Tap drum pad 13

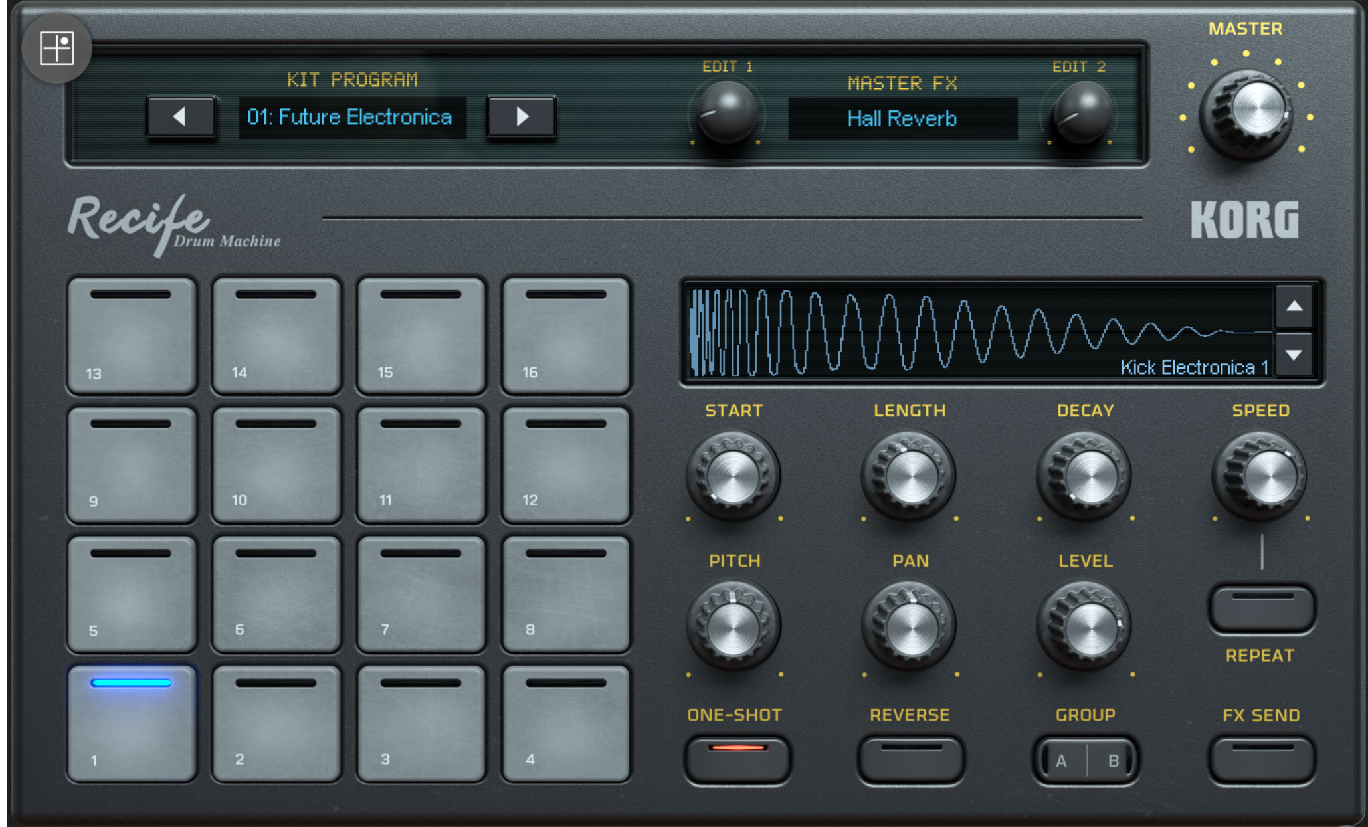(x=132, y=335)
